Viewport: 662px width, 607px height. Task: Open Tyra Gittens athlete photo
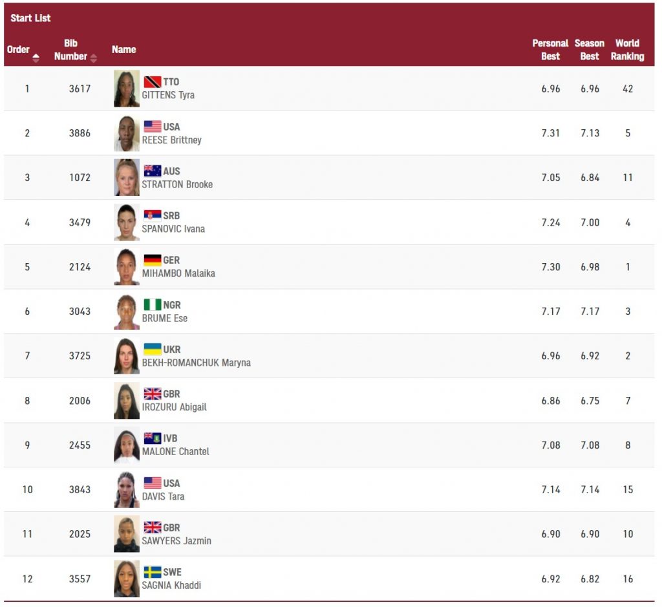(x=126, y=89)
